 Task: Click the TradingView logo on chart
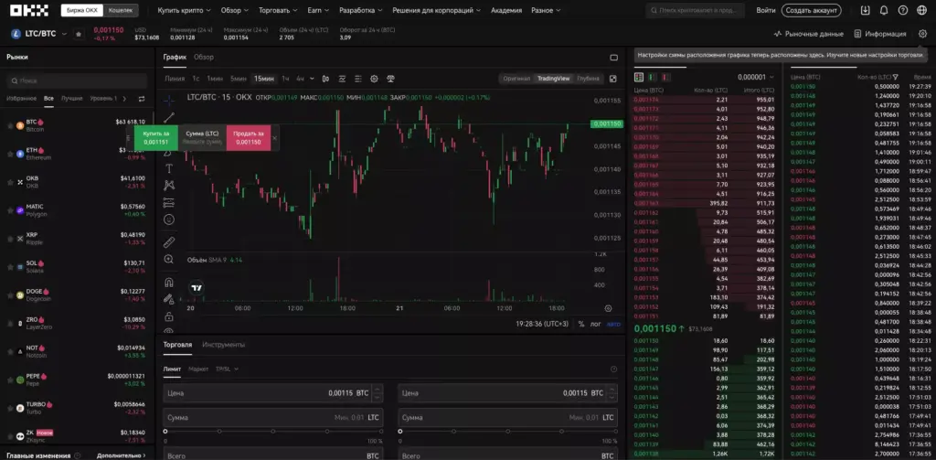click(x=196, y=288)
